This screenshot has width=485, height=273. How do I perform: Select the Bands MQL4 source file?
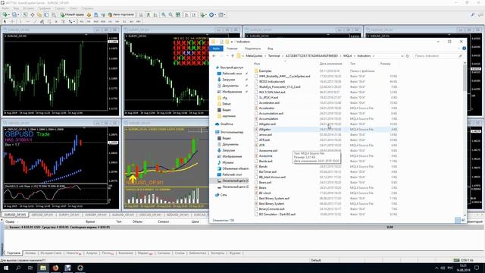[x=263, y=167]
